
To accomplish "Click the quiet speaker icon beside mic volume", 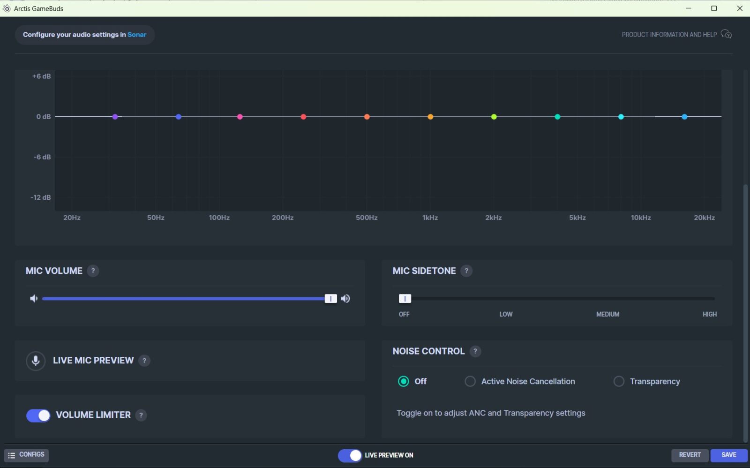I will (x=34, y=299).
